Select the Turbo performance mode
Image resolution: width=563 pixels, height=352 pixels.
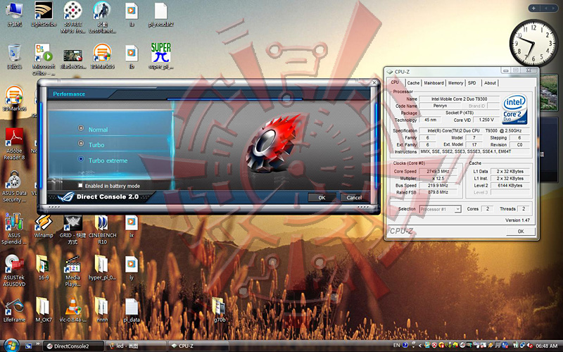pyautogui.click(x=81, y=144)
